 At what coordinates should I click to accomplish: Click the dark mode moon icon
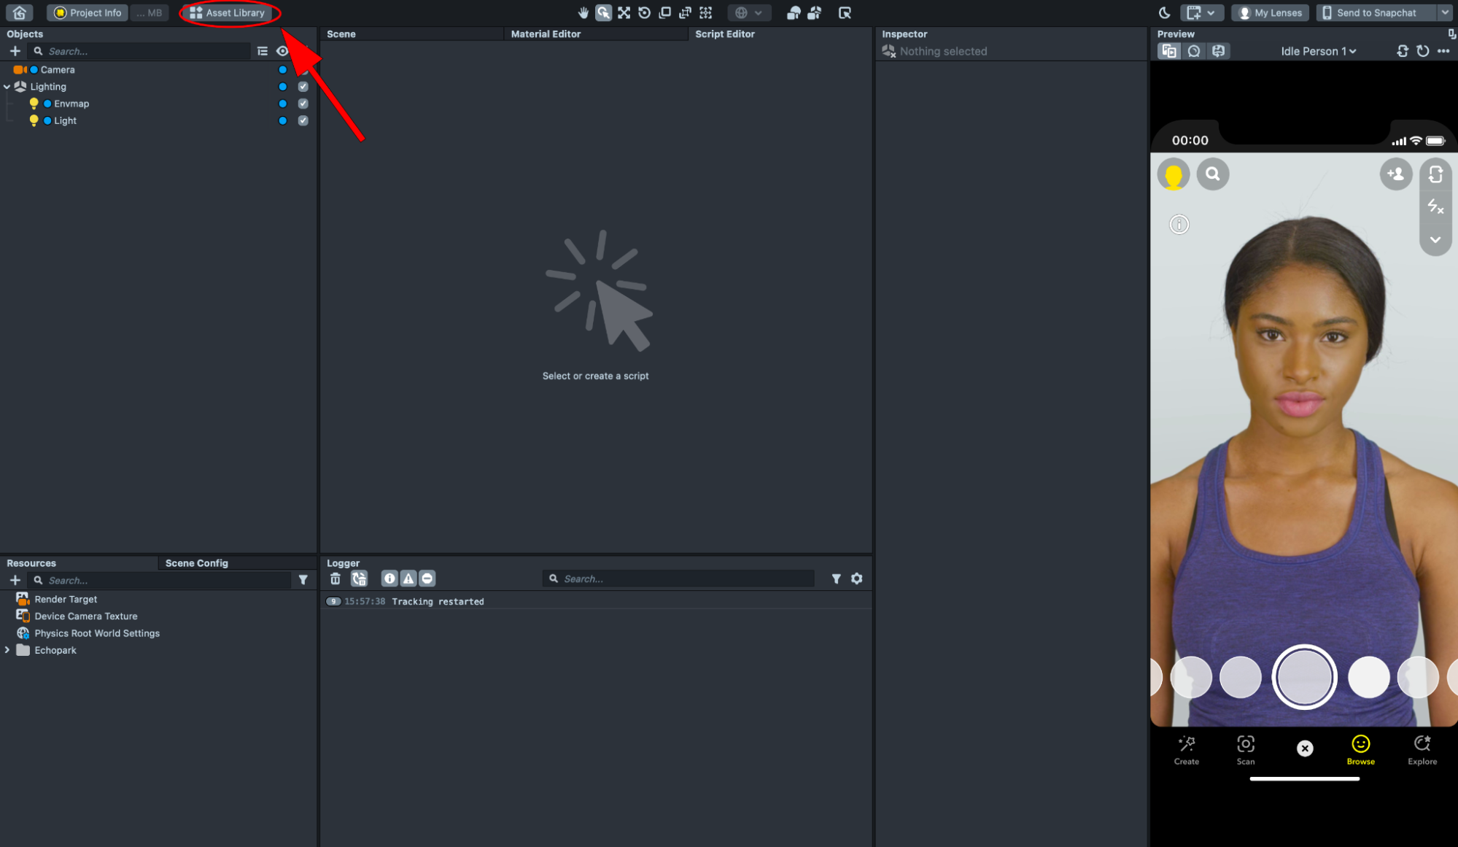click(1163, 12)
